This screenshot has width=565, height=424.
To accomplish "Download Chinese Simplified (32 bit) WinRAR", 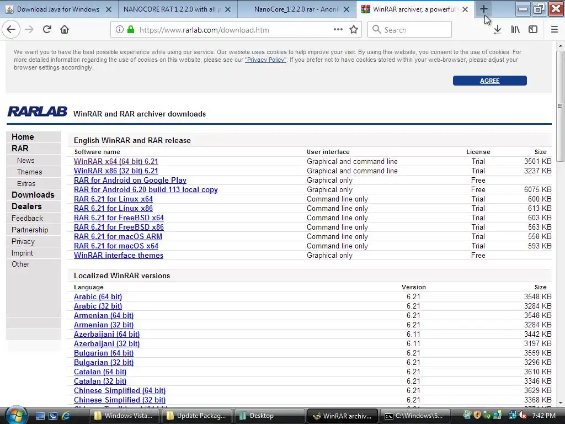I will click(120, 400).
